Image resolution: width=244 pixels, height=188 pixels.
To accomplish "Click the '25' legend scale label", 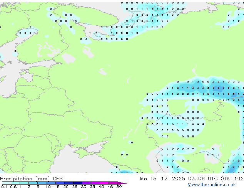I will pyautogui.click(x=75, y=186).
